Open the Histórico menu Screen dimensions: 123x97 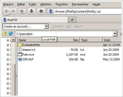click(x=46, y=4)
